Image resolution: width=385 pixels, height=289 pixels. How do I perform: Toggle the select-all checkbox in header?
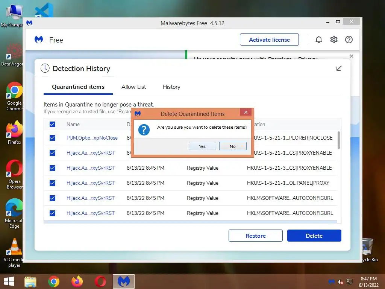click(52, 124)
